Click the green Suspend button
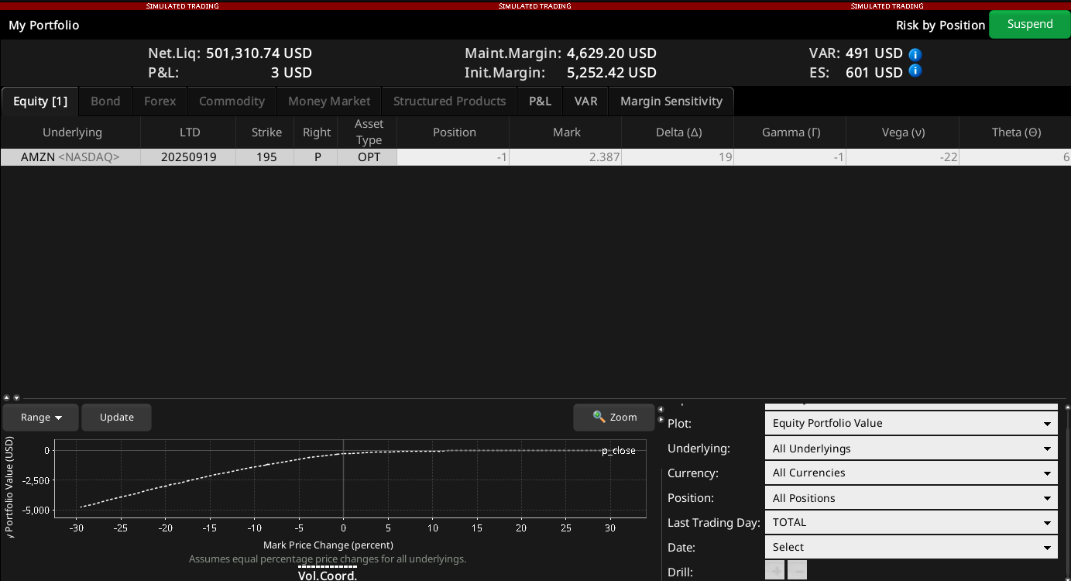The image size is (1071, 581). coord(1030,25)
